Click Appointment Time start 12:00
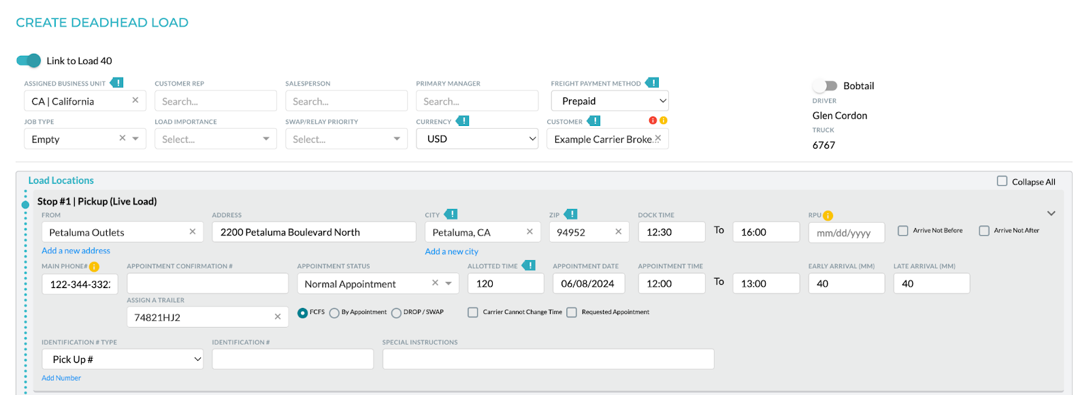The width and height of the screenshot is (1089, 395). (672, 283)
